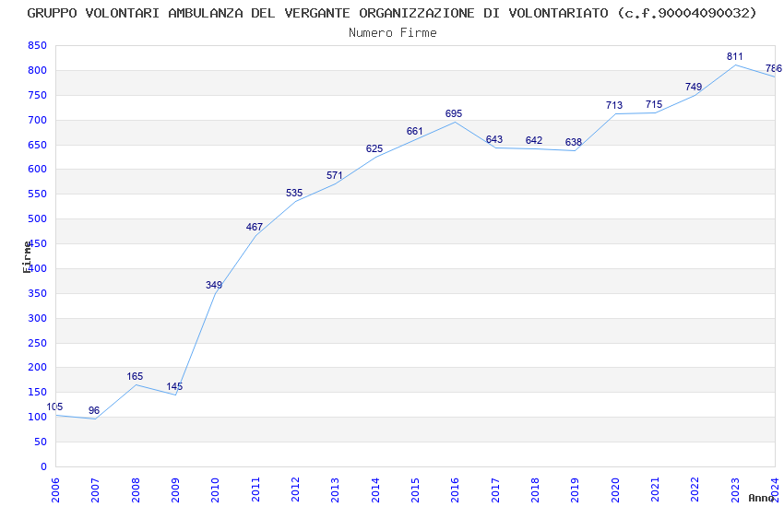
Task: Select the data label 535
Action: click(x=294, y=194)
